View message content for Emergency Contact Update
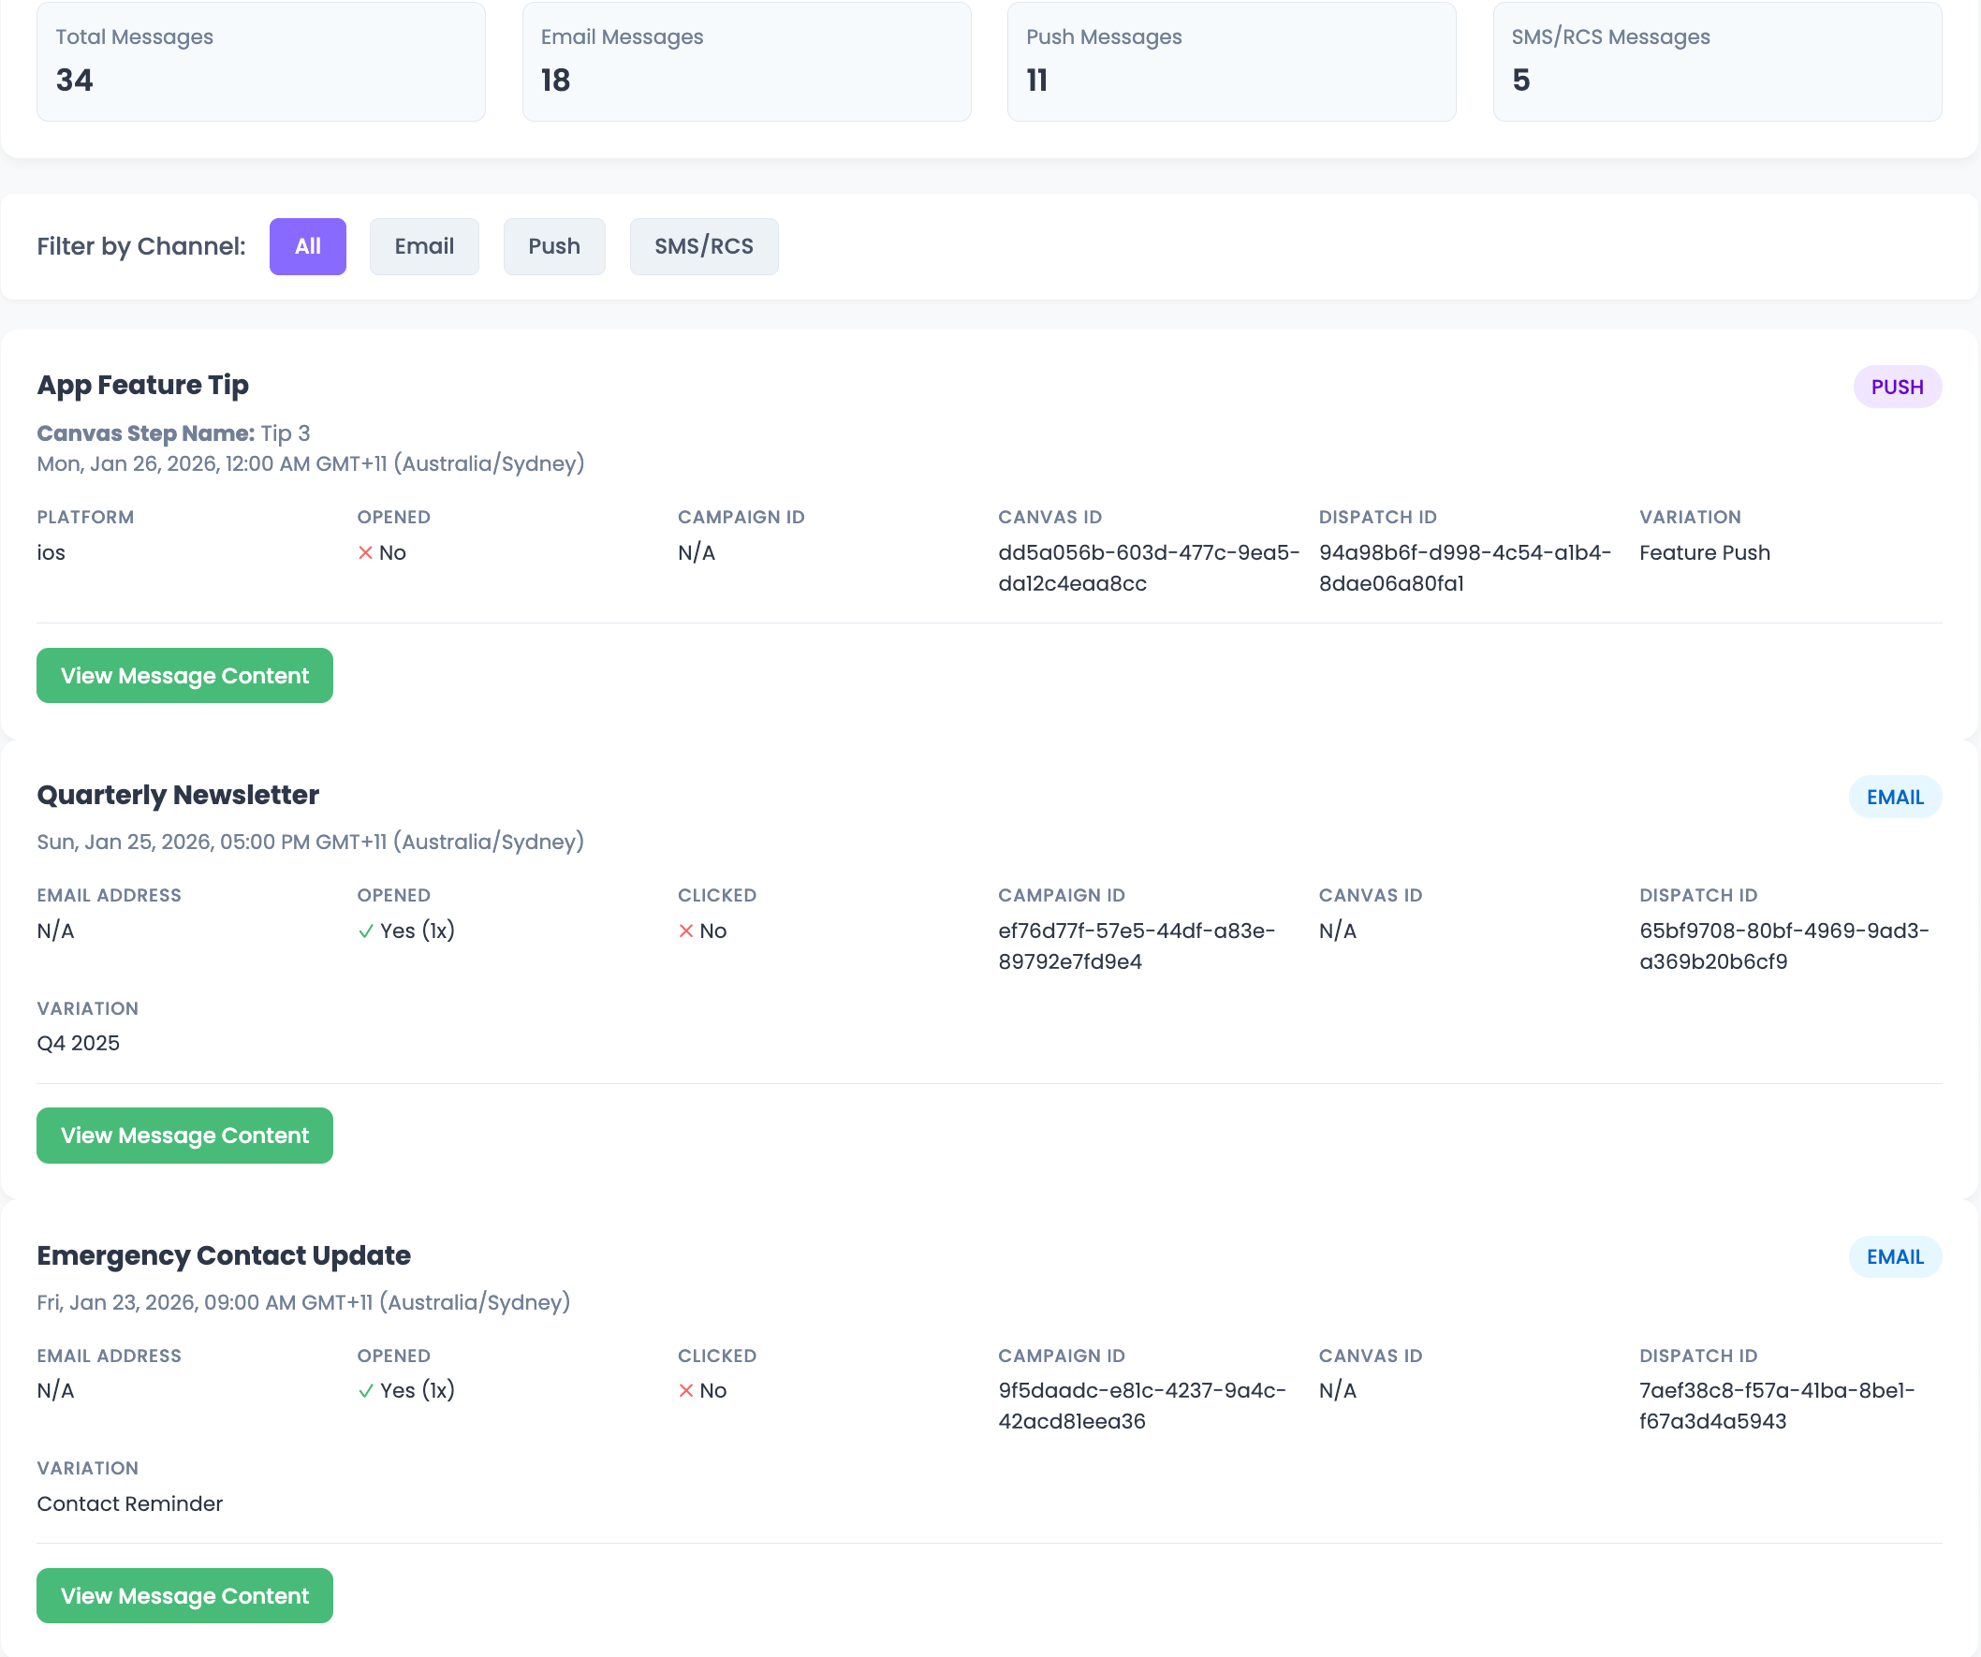 point(184,1595)
